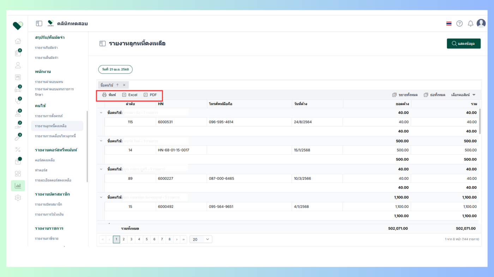Click the พิมพ์ print button

(109, 95)
